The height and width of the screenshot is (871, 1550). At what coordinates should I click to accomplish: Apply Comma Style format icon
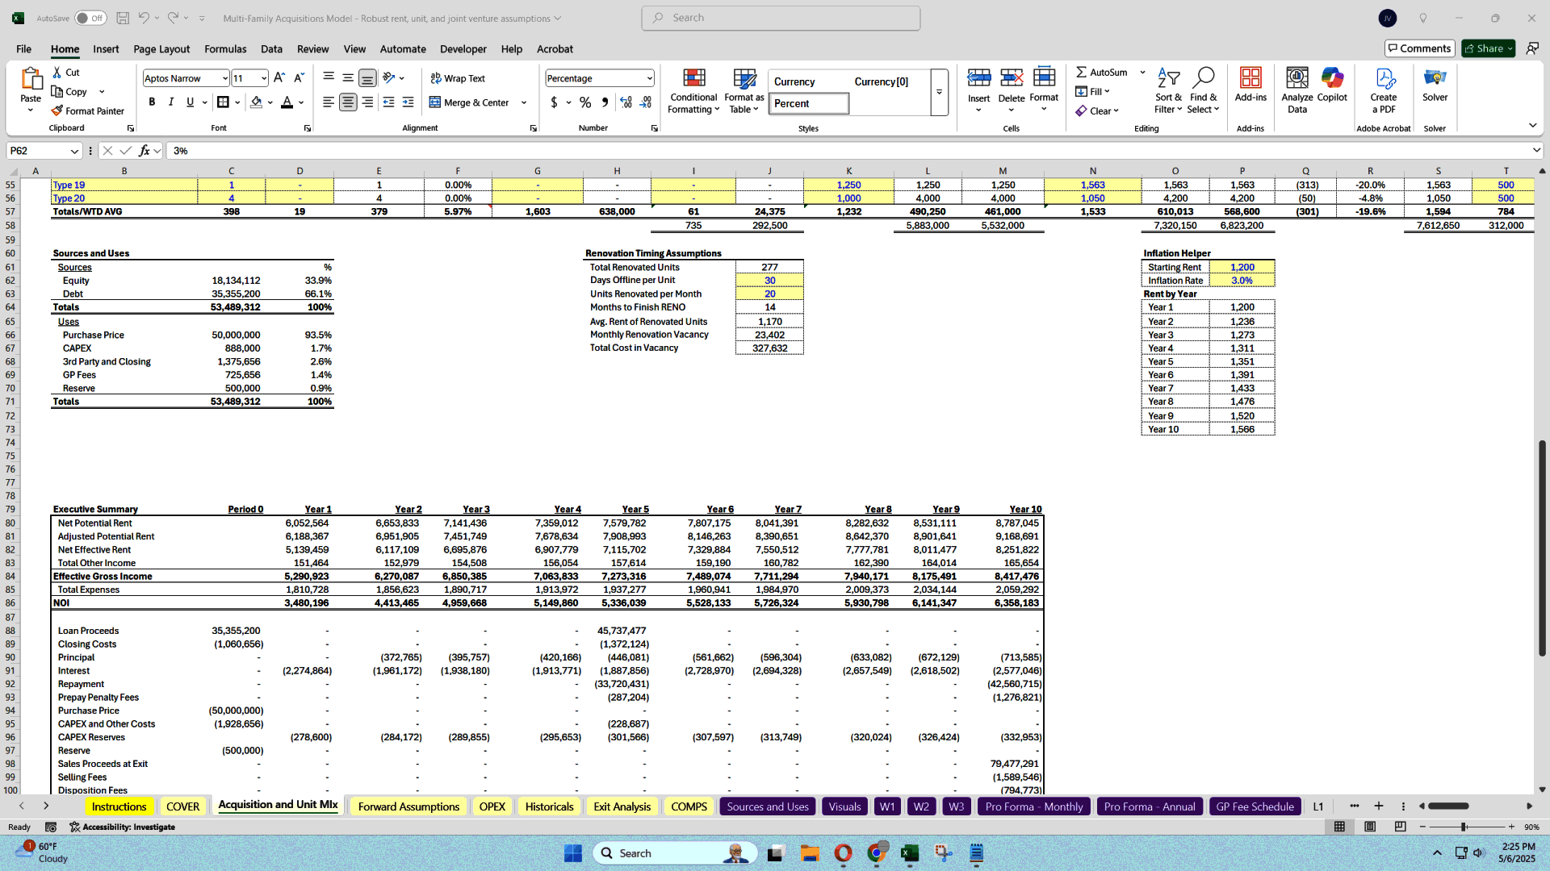[x=605, y=102]
